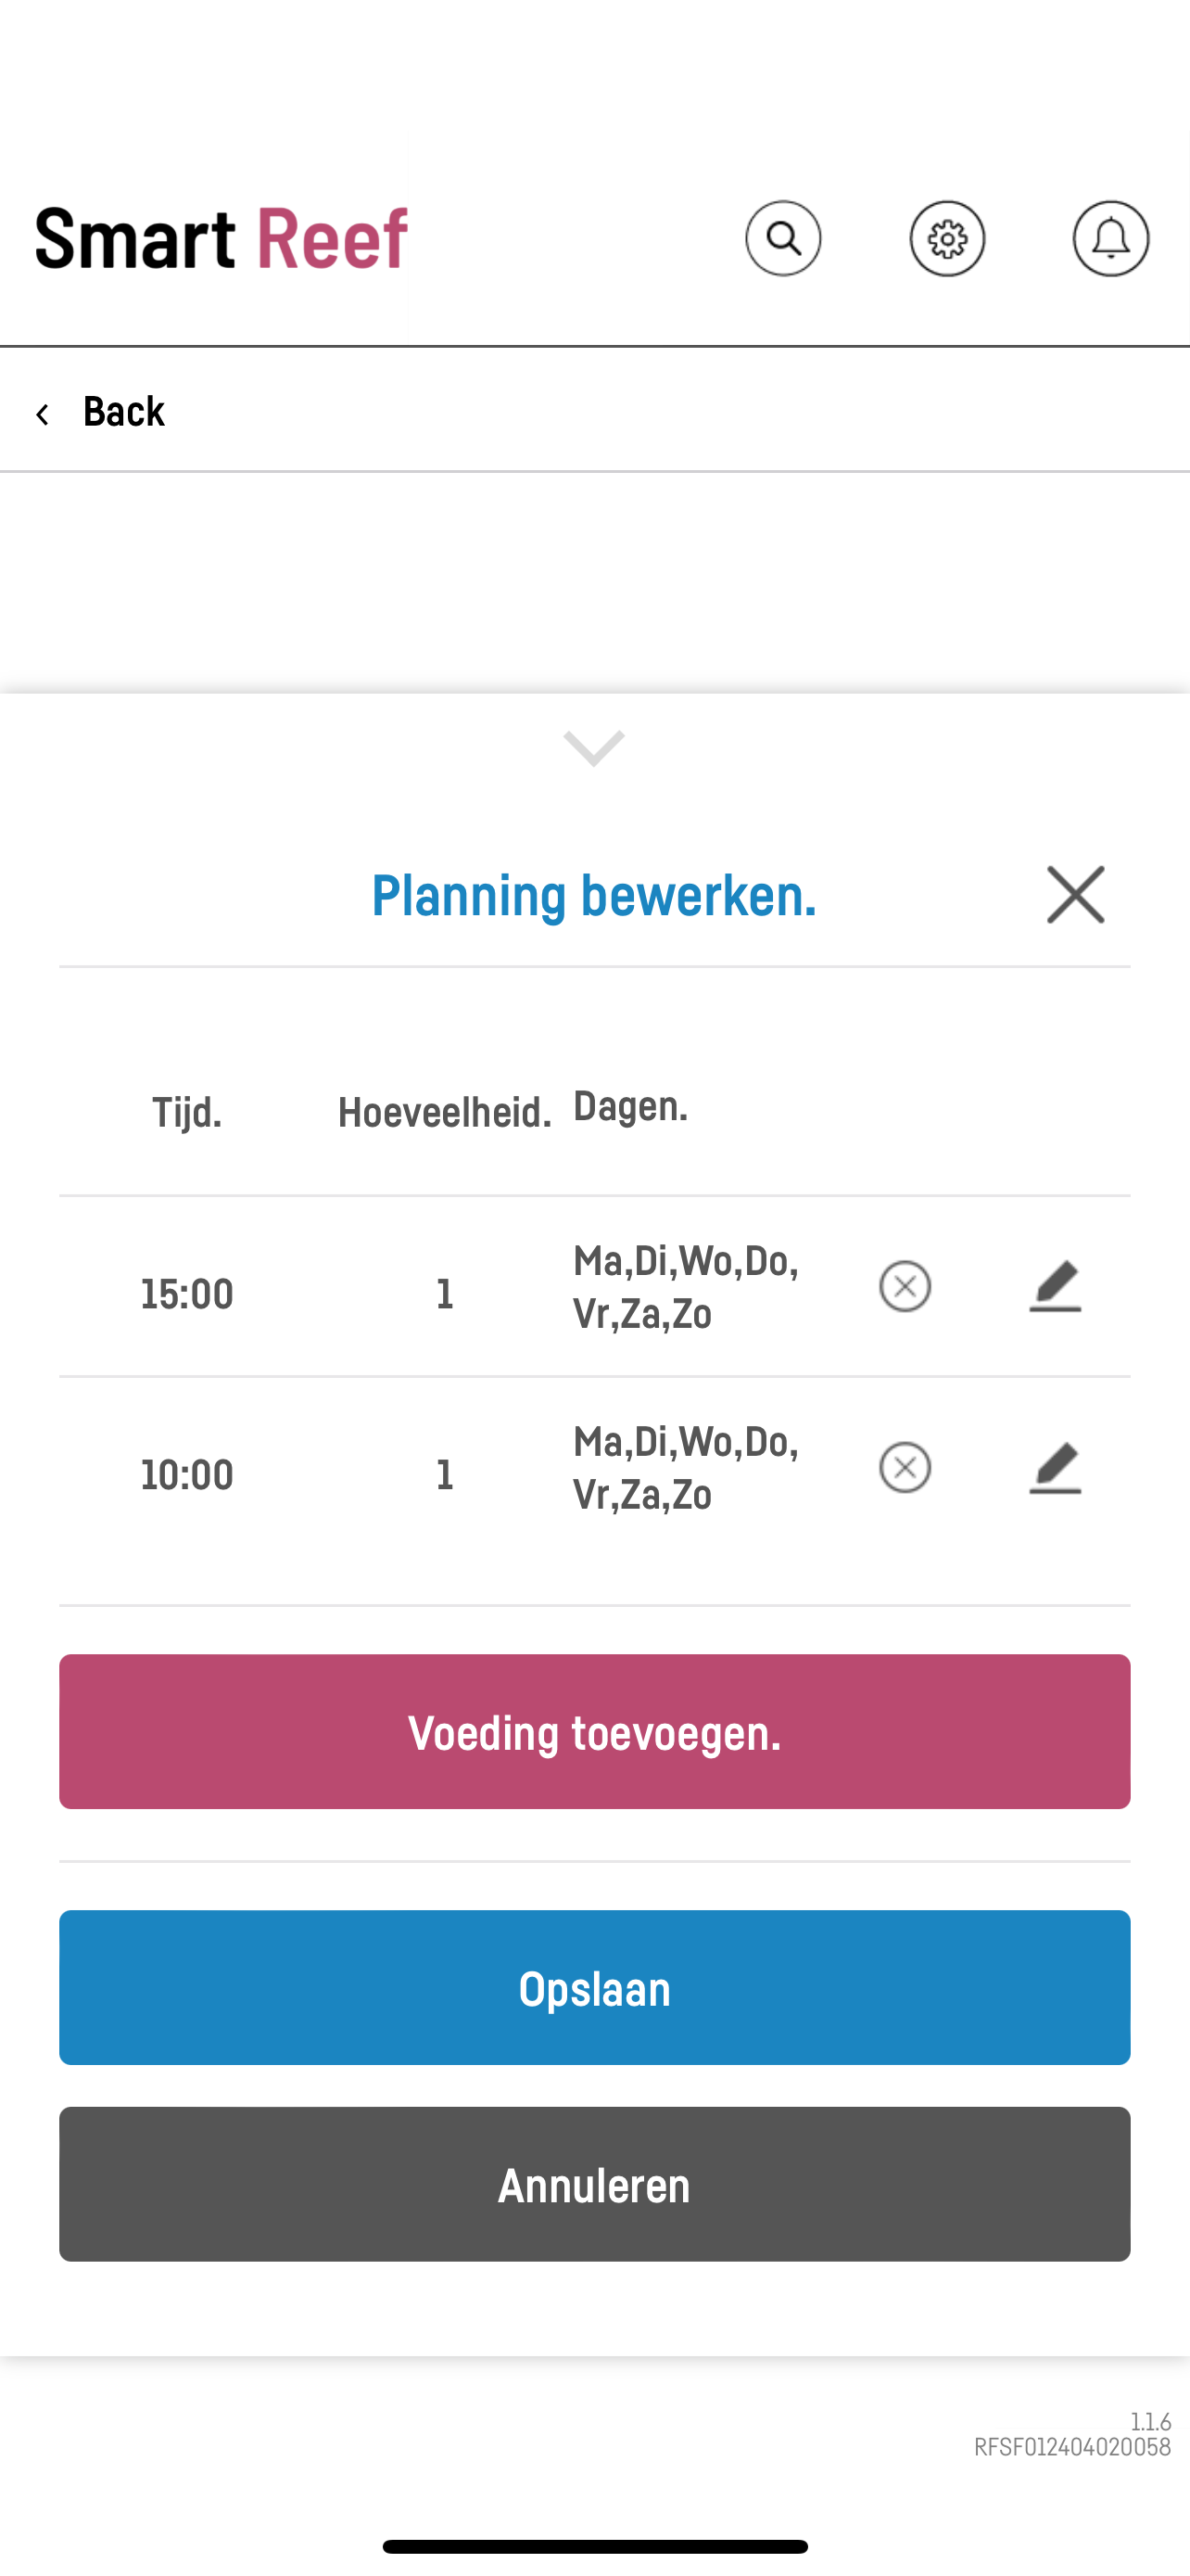Viewport: 1190px width, 2576px height.
Task: Tap the Smart Reef logo
Action: coord(221,238)
